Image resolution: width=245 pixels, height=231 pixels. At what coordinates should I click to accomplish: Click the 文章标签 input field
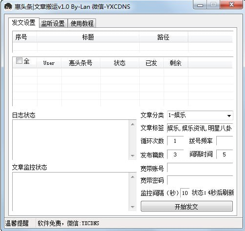point(200,128)
